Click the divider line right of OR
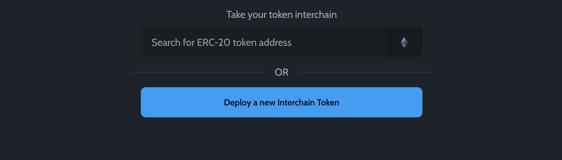Screen dimensions: 562x160 [x=366, y=72]
